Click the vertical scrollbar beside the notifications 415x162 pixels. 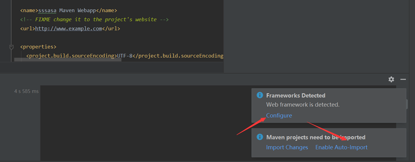(407, 104)
